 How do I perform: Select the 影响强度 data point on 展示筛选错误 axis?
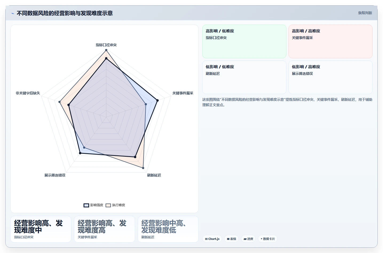coord(80,153)
